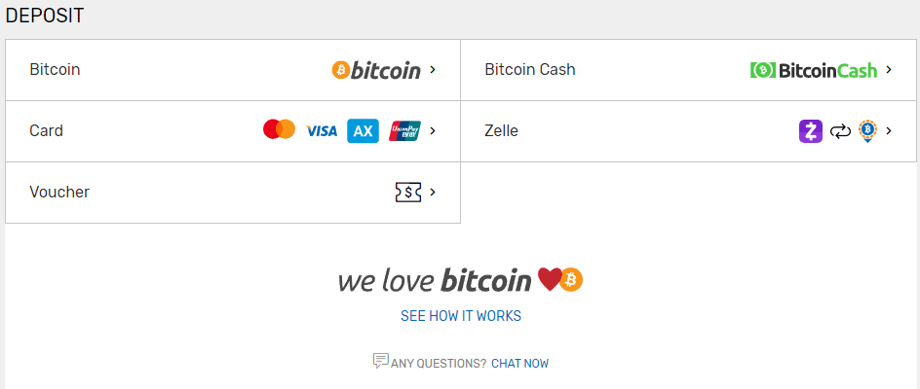Click the chat bubble icon near Any Questions
Screen dimensions: 920x389
380,361
